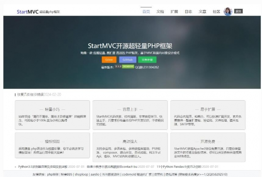Go to the 文档 menu item

[160, 11]
